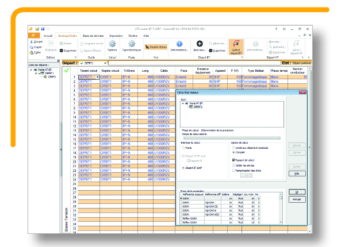Viewport: 345px width, 247px height.
Task: Select the Complet calculation option
Action: coord(233,152)
